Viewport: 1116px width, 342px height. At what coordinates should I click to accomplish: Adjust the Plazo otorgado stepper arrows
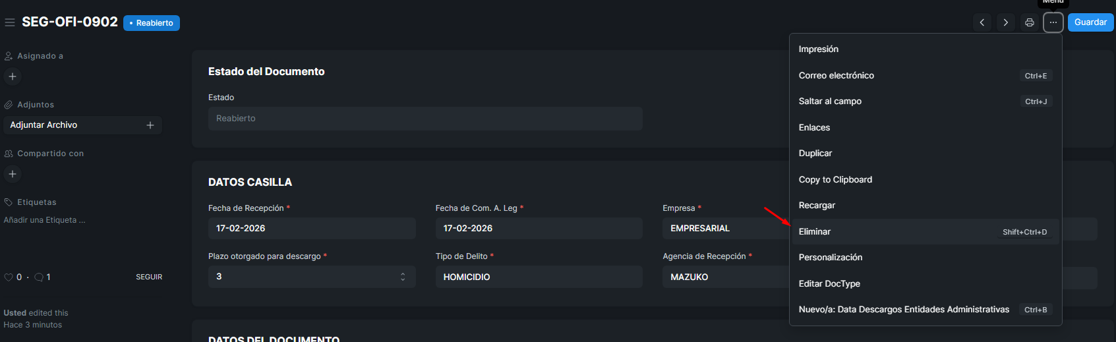click(x=403, y=277)
